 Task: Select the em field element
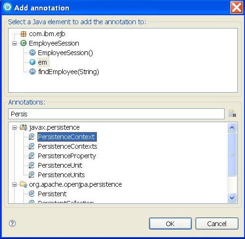42,62
